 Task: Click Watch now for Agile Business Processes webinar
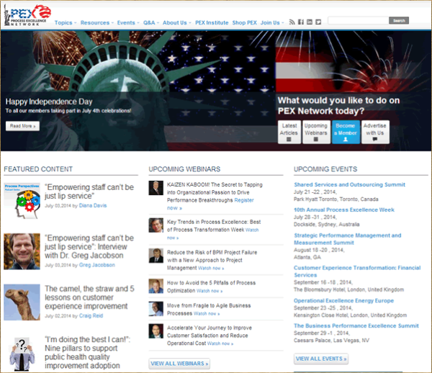[x=207, y=313]
